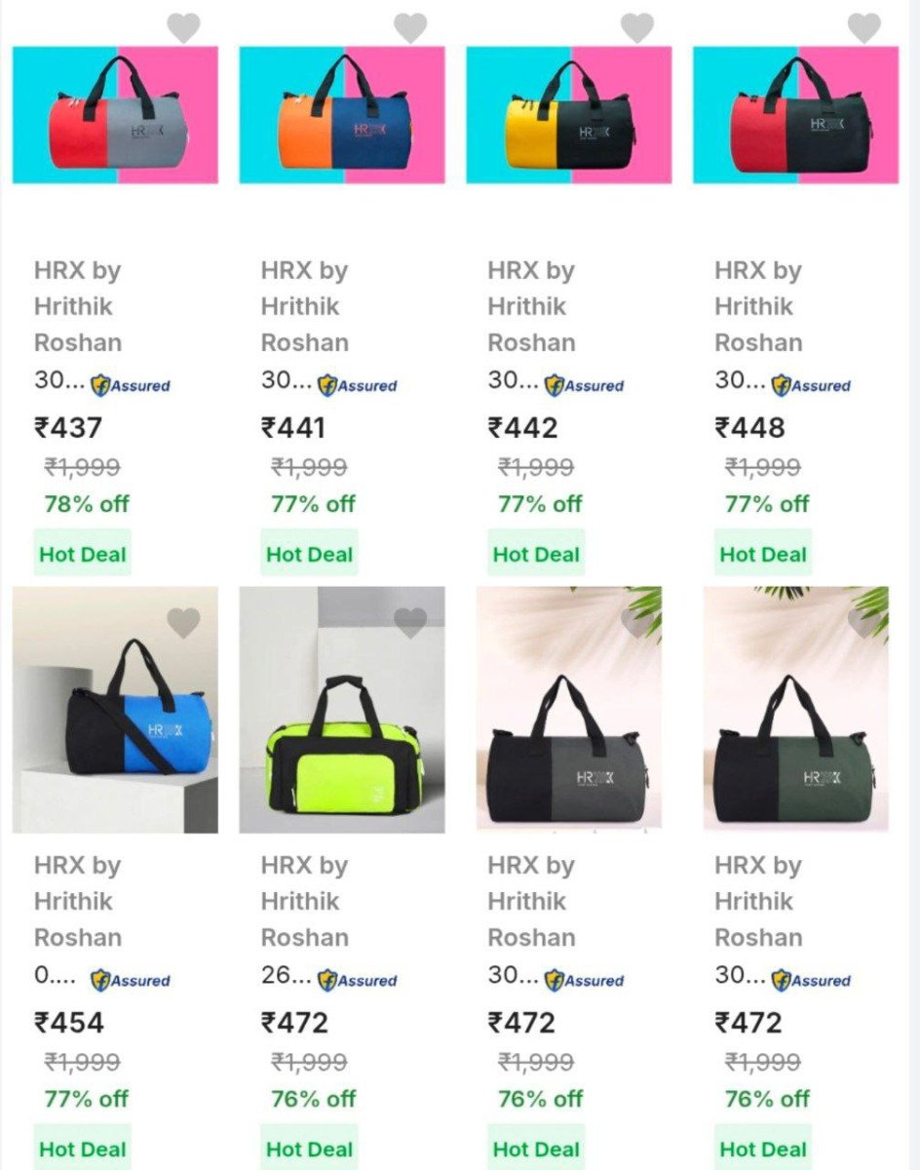Tap the wishlist heart above the yellow-black duffel bag

coord(637,27)
